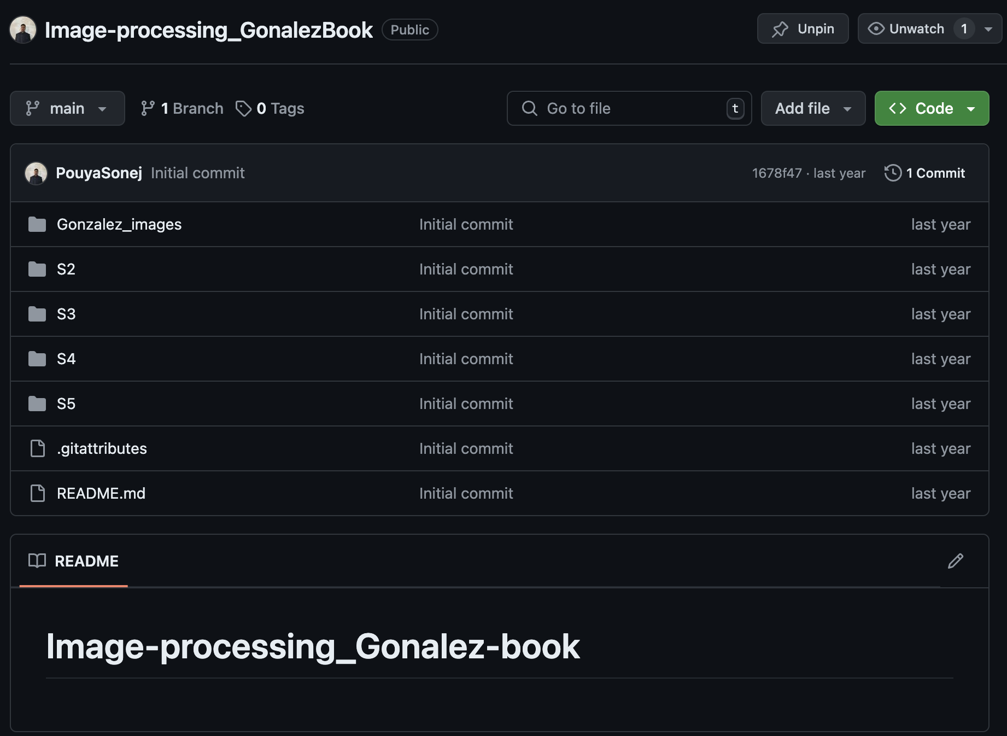Click the magnifier icon in Go to file
Image resolution: width=1007 pixels, height=736 pixels.
point(529,108)
